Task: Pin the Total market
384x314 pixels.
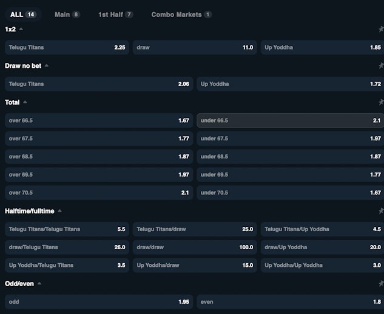Action: click(380, 102)
